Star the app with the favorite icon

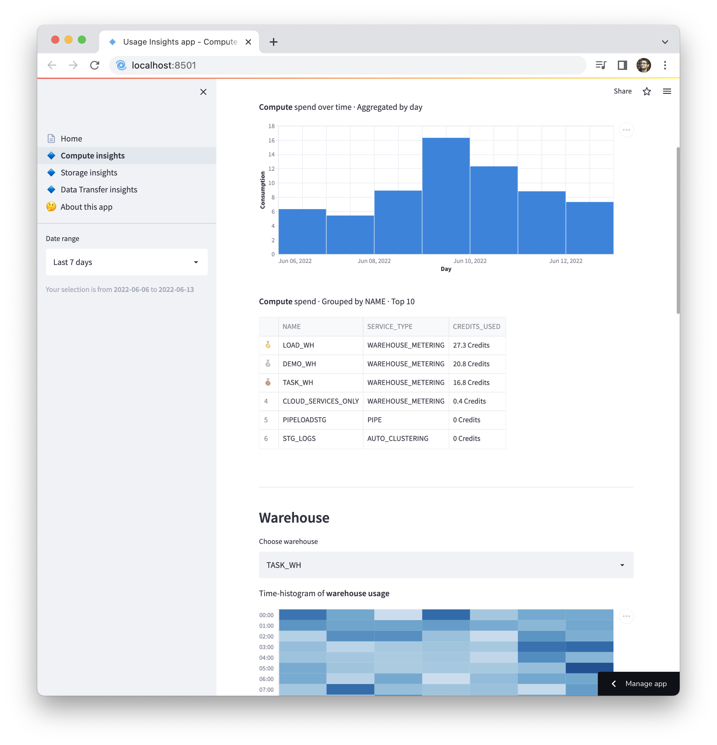[646, 91]
